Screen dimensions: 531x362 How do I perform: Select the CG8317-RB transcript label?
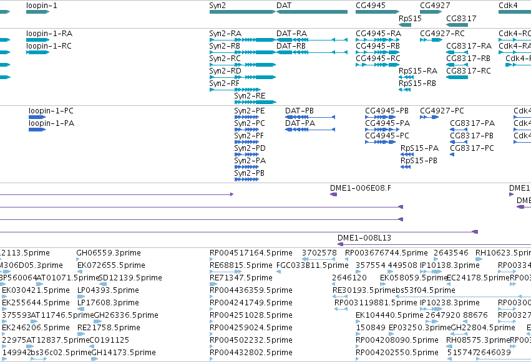click(x=468, y=59)
